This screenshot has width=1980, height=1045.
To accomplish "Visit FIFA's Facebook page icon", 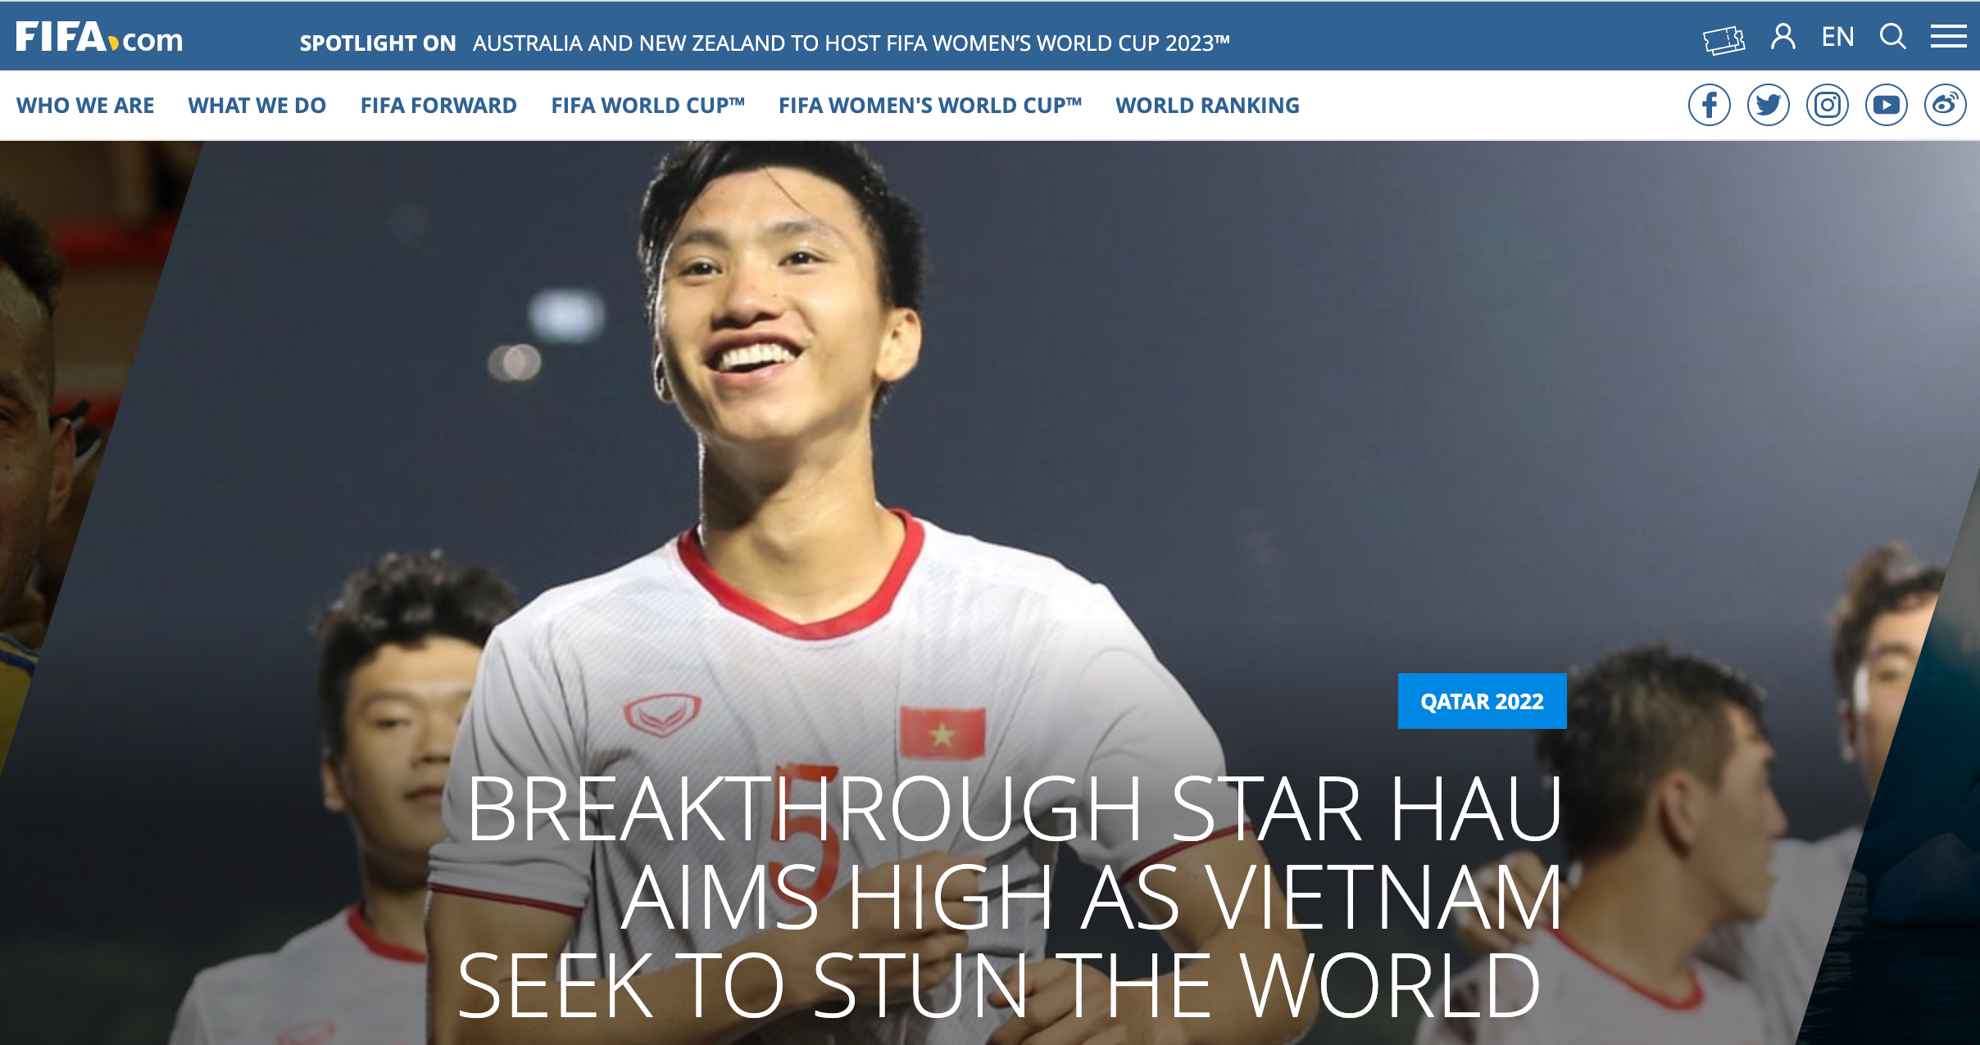I will pyautogui.click(x=1709, y=105).
